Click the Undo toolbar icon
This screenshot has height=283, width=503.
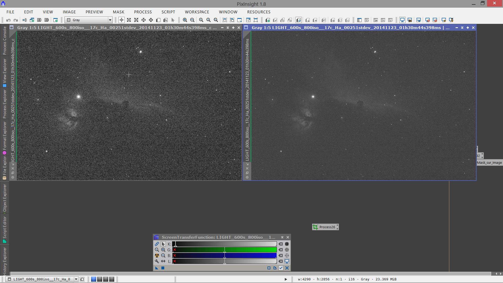(8, 20)
